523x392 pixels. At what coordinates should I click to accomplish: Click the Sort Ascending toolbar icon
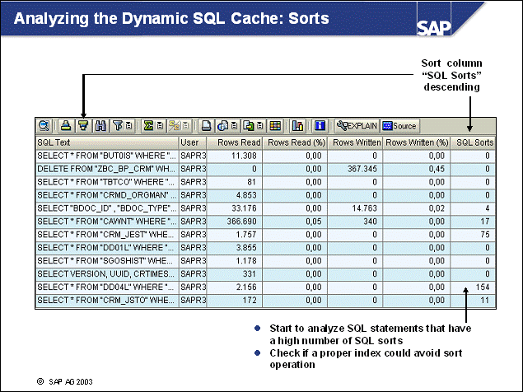[68, 126]
